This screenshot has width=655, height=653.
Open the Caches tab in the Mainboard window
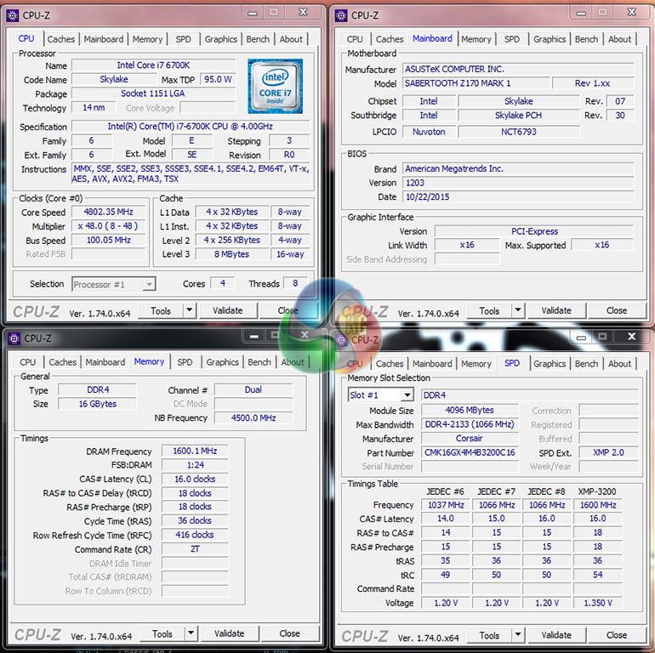coord(390,39)
